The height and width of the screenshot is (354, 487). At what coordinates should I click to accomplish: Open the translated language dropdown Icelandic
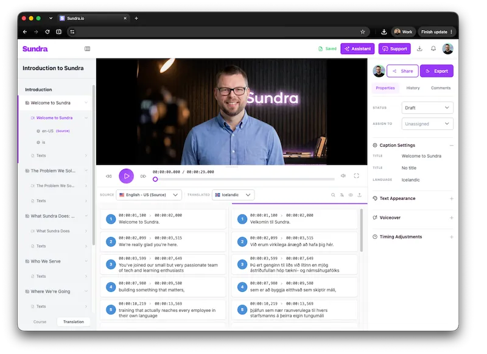pyautogui.click(x=233, y=195)
